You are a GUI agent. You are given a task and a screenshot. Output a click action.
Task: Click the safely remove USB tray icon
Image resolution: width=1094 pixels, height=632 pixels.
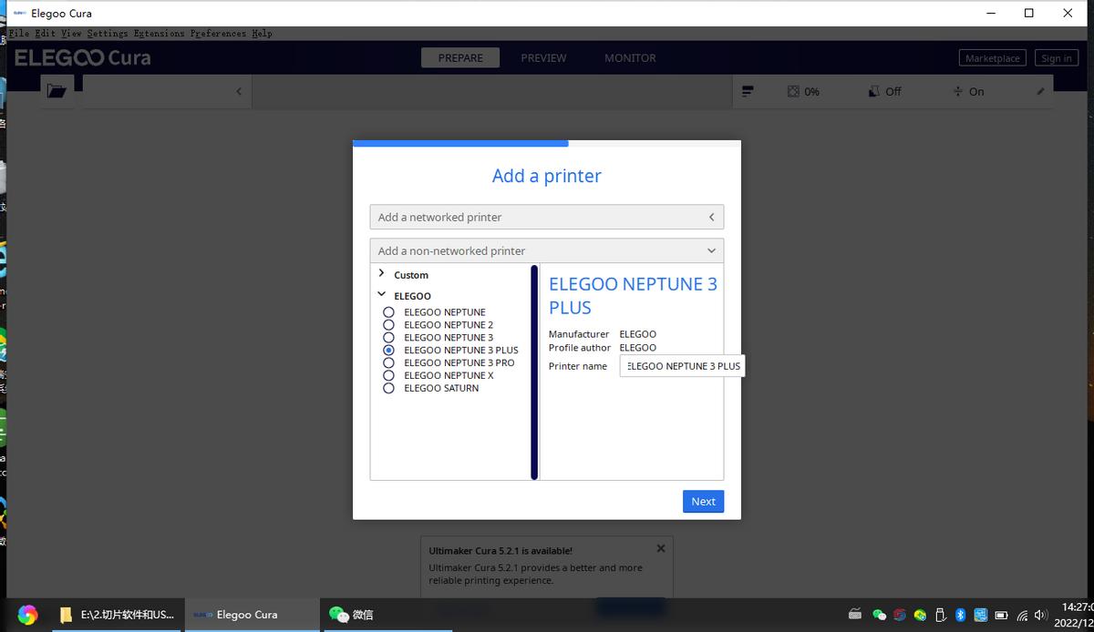click(940, 615)
